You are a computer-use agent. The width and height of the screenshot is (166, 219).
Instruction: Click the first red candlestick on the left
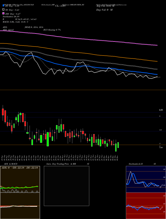tap(3, 112)
